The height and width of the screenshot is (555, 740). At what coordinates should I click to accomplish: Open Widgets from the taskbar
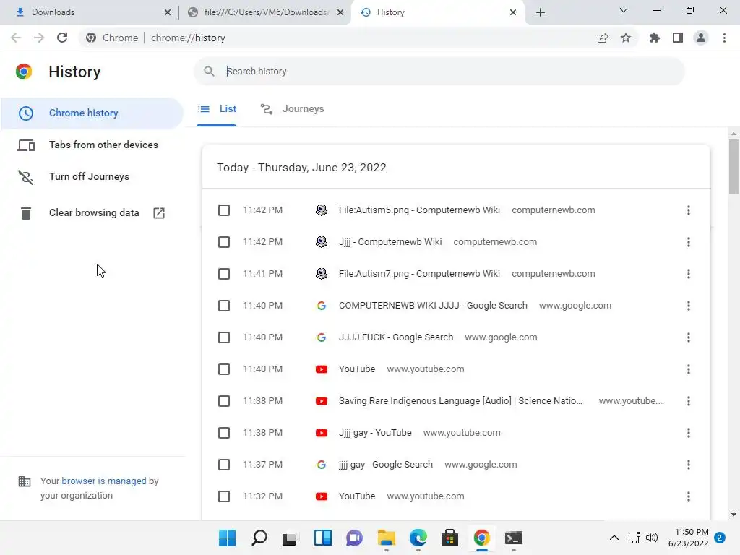323,538
